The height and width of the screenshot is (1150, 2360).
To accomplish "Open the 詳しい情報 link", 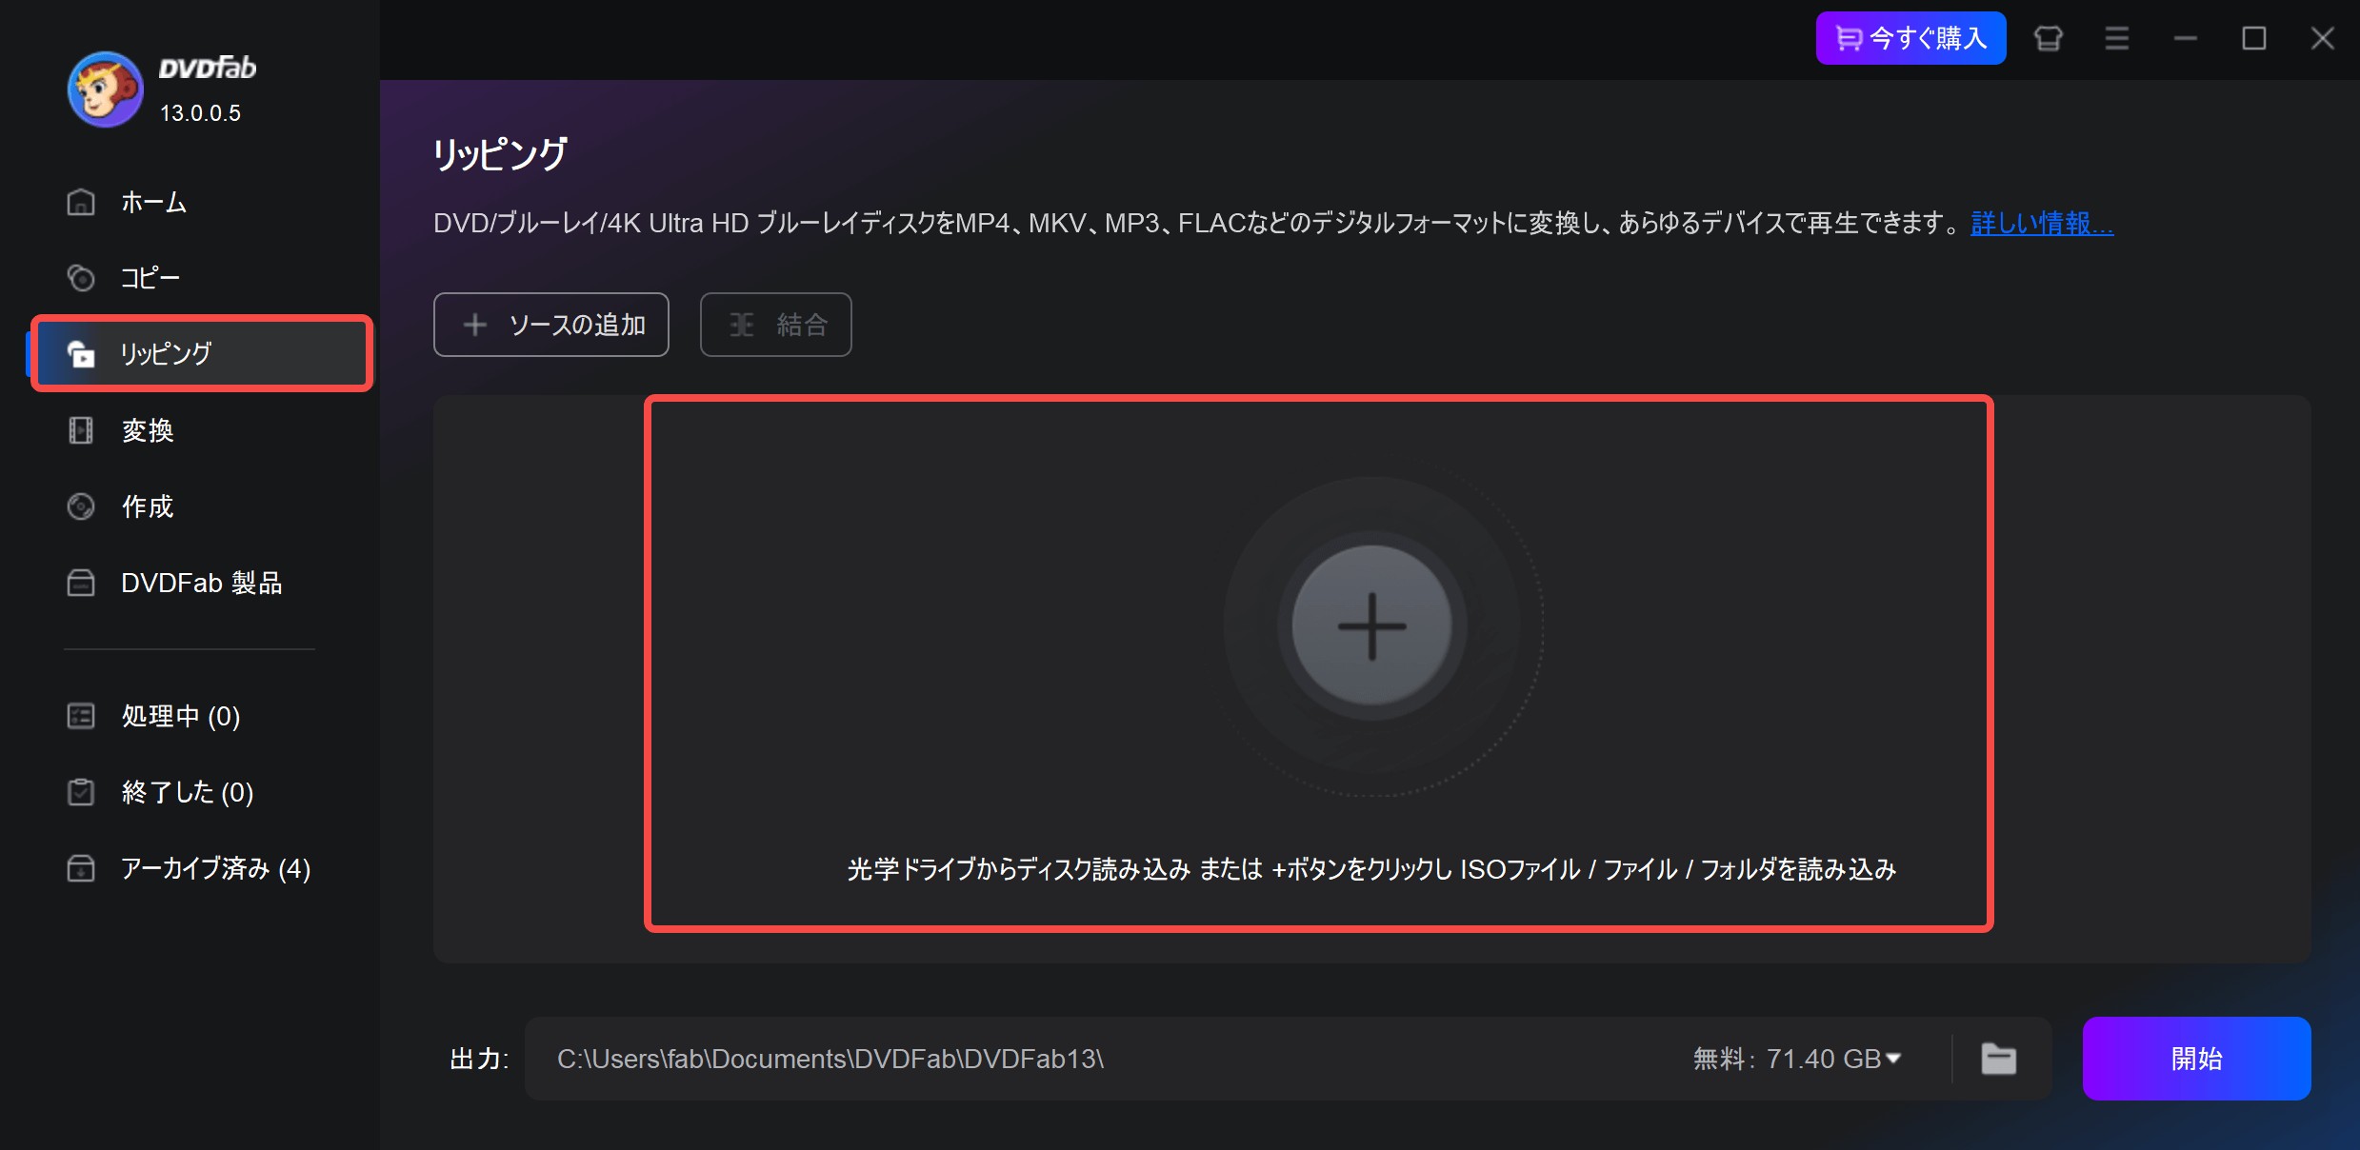I will 2042,224.
